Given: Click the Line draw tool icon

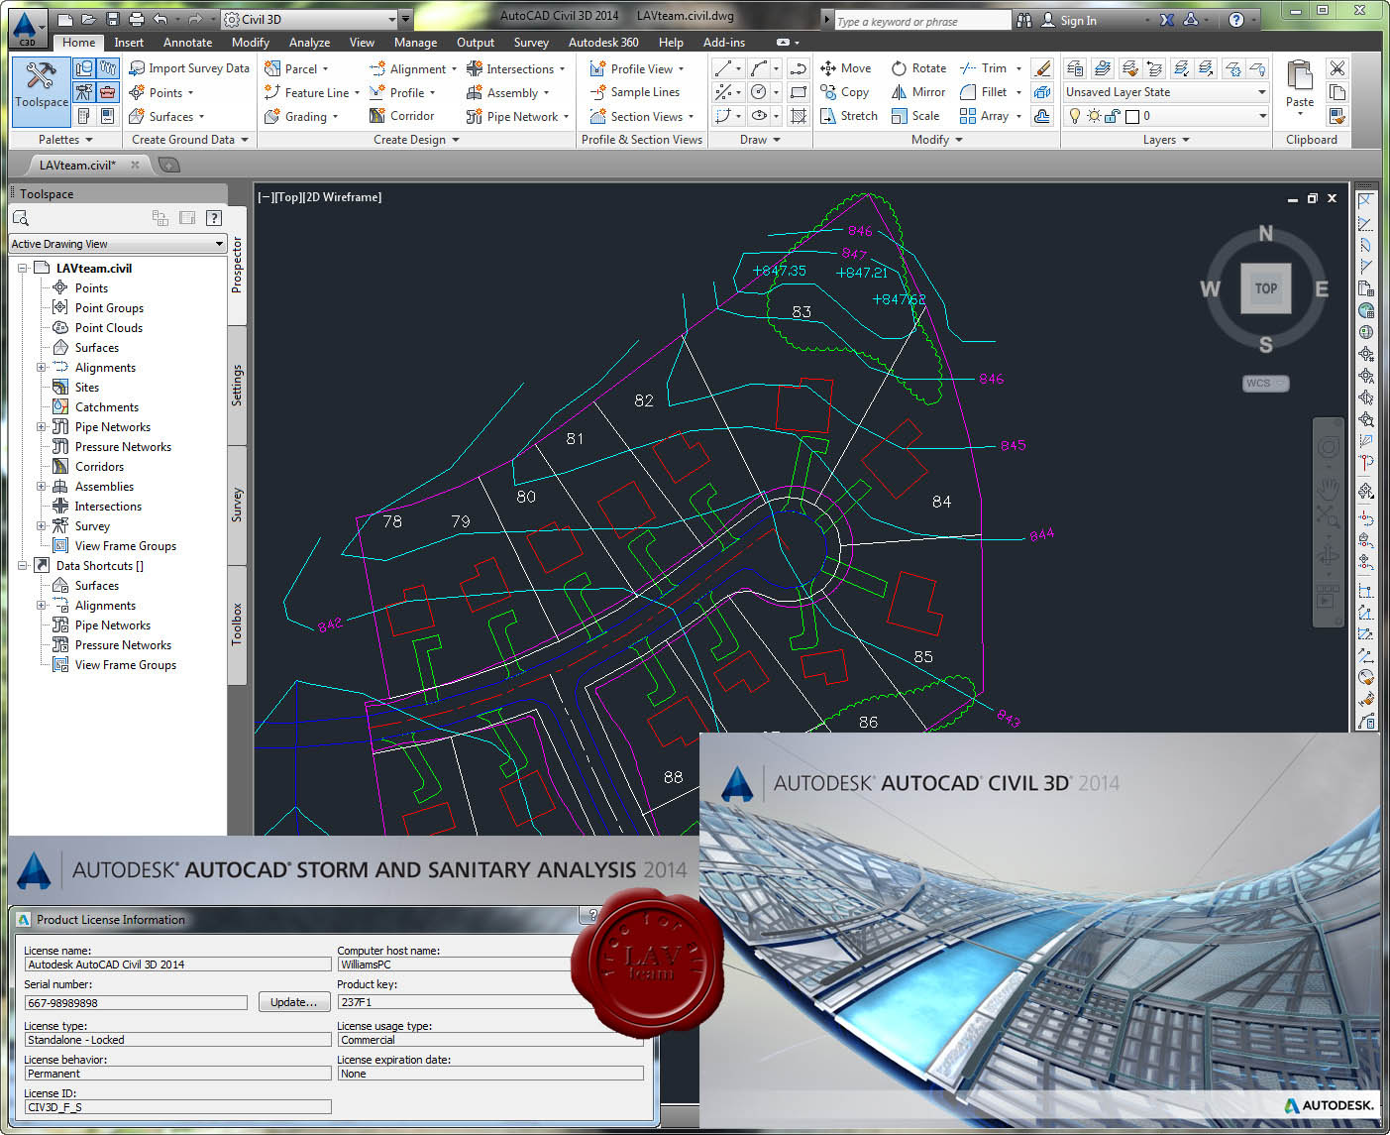Looking at the screenshot, I should pyautogui.click(x=723, y=68).
